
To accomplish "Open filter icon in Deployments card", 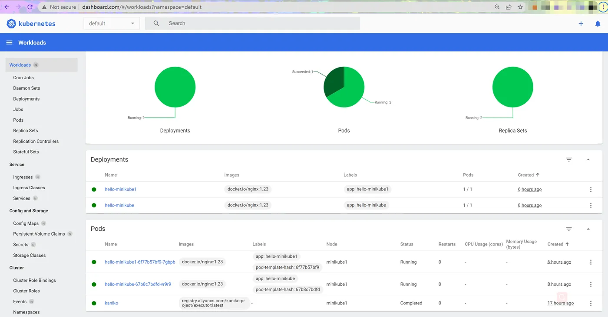I will [569, 159].
